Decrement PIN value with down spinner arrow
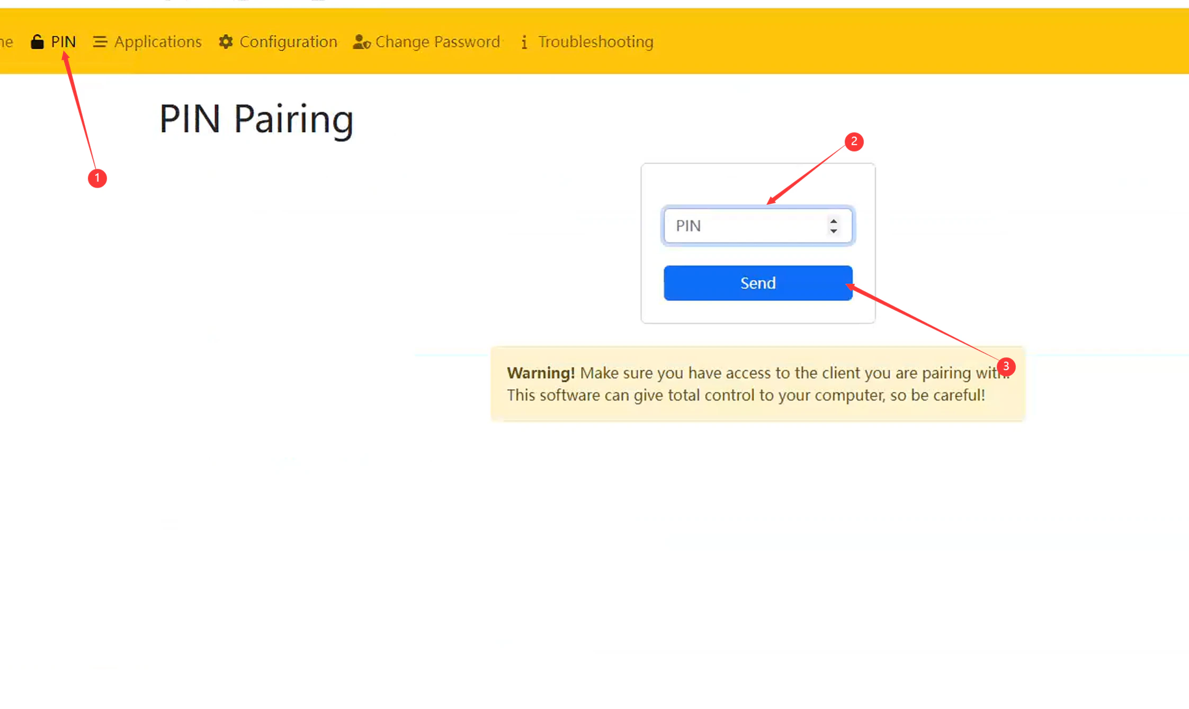 point(834,231)
